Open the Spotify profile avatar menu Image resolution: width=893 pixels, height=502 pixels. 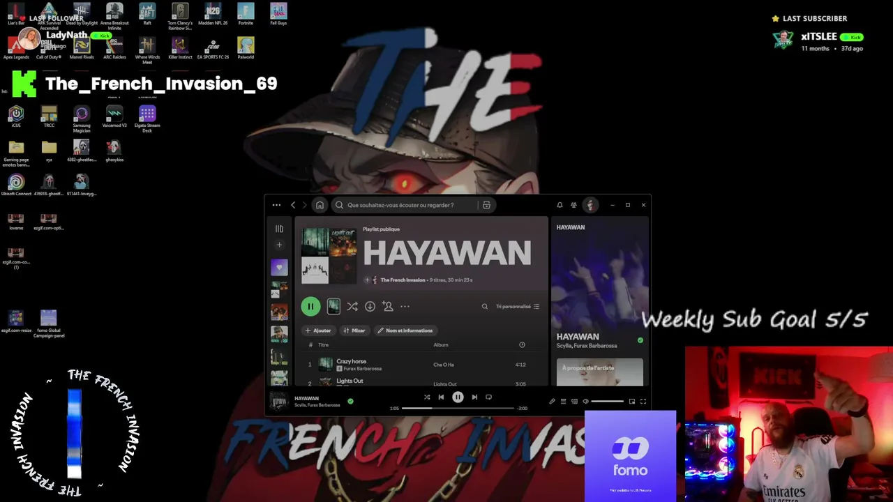pos(590,205)
